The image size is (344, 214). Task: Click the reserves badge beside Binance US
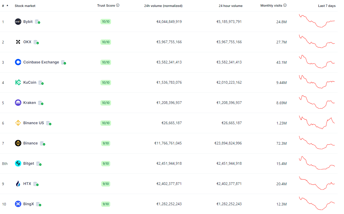[49, 123]
